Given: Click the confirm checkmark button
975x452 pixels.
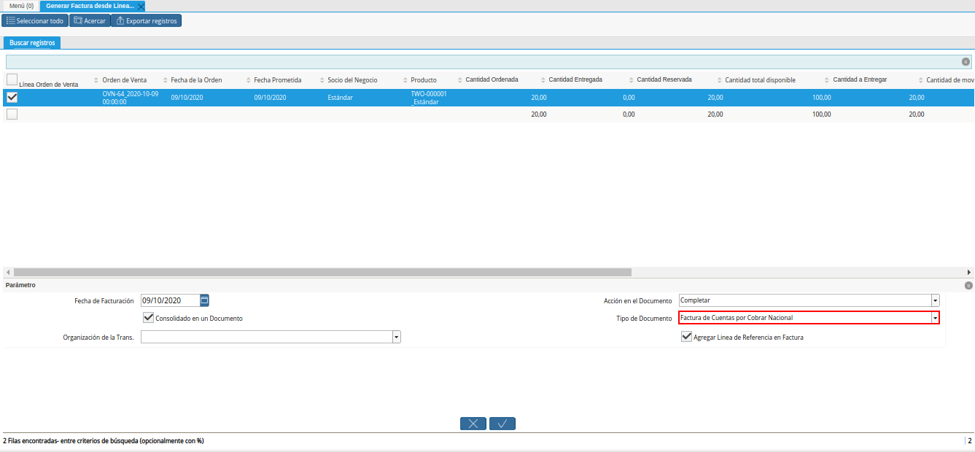Looking at the screenshot, I should pyautogui.click(x=502, y=423).
